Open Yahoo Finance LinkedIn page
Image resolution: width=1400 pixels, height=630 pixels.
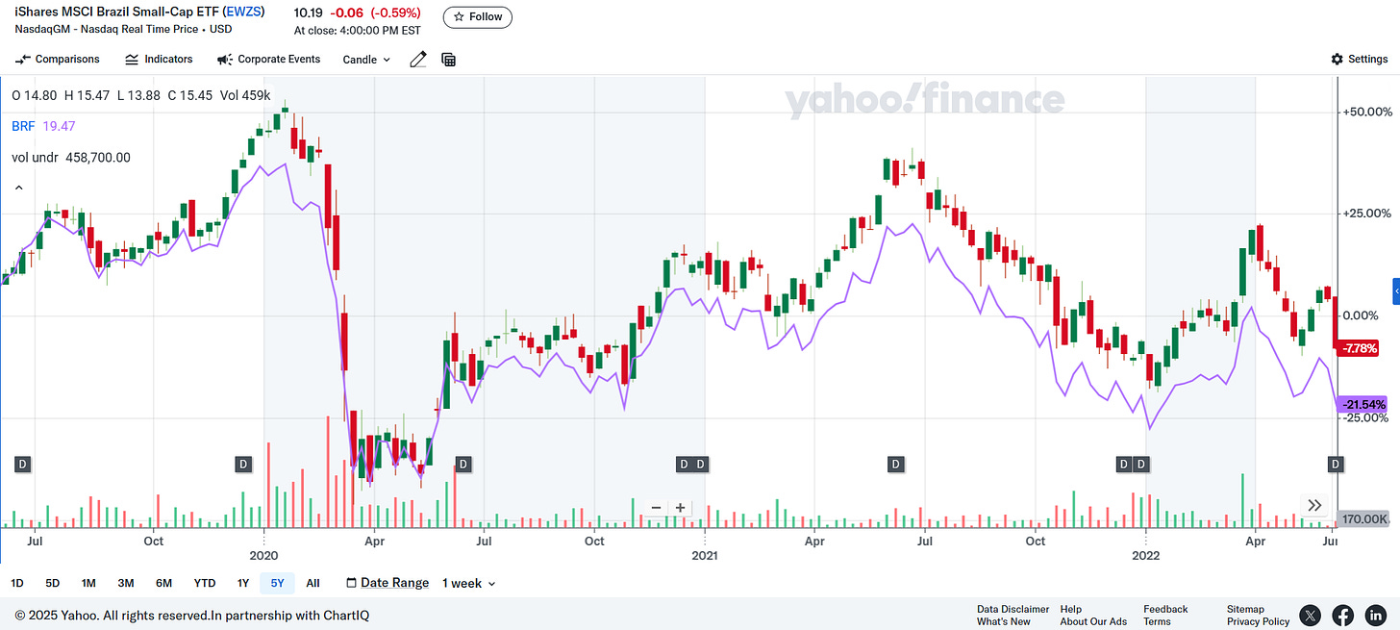tap(1376, 616)
